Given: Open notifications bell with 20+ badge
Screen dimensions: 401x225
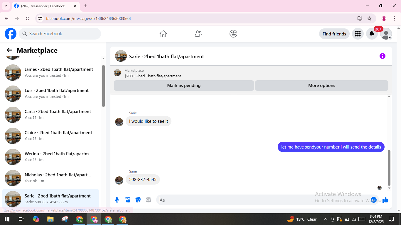Looking at the screenshot, I should click(x=372, y=34).
